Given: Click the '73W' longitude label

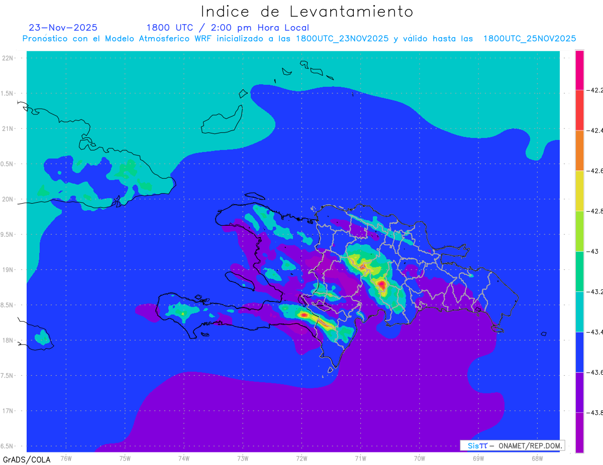Looking at the screenshot, I should coord(243,457).
